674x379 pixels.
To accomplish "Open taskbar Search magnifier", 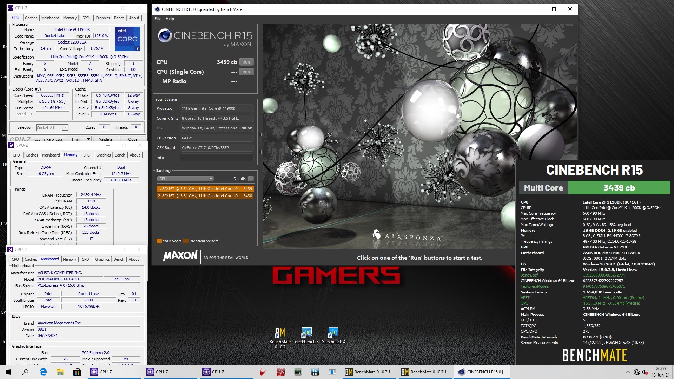I will pyautogui.click(x=25, y=372).
